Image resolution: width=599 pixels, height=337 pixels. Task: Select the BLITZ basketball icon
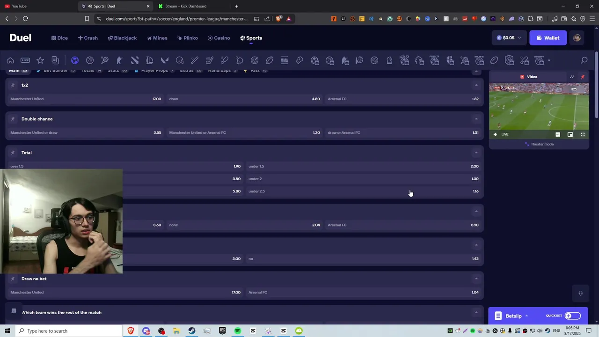pyautogui.click(x=479, y=60)
